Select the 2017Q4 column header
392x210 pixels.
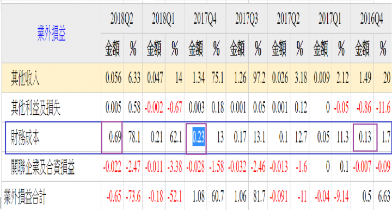point(205,18)
